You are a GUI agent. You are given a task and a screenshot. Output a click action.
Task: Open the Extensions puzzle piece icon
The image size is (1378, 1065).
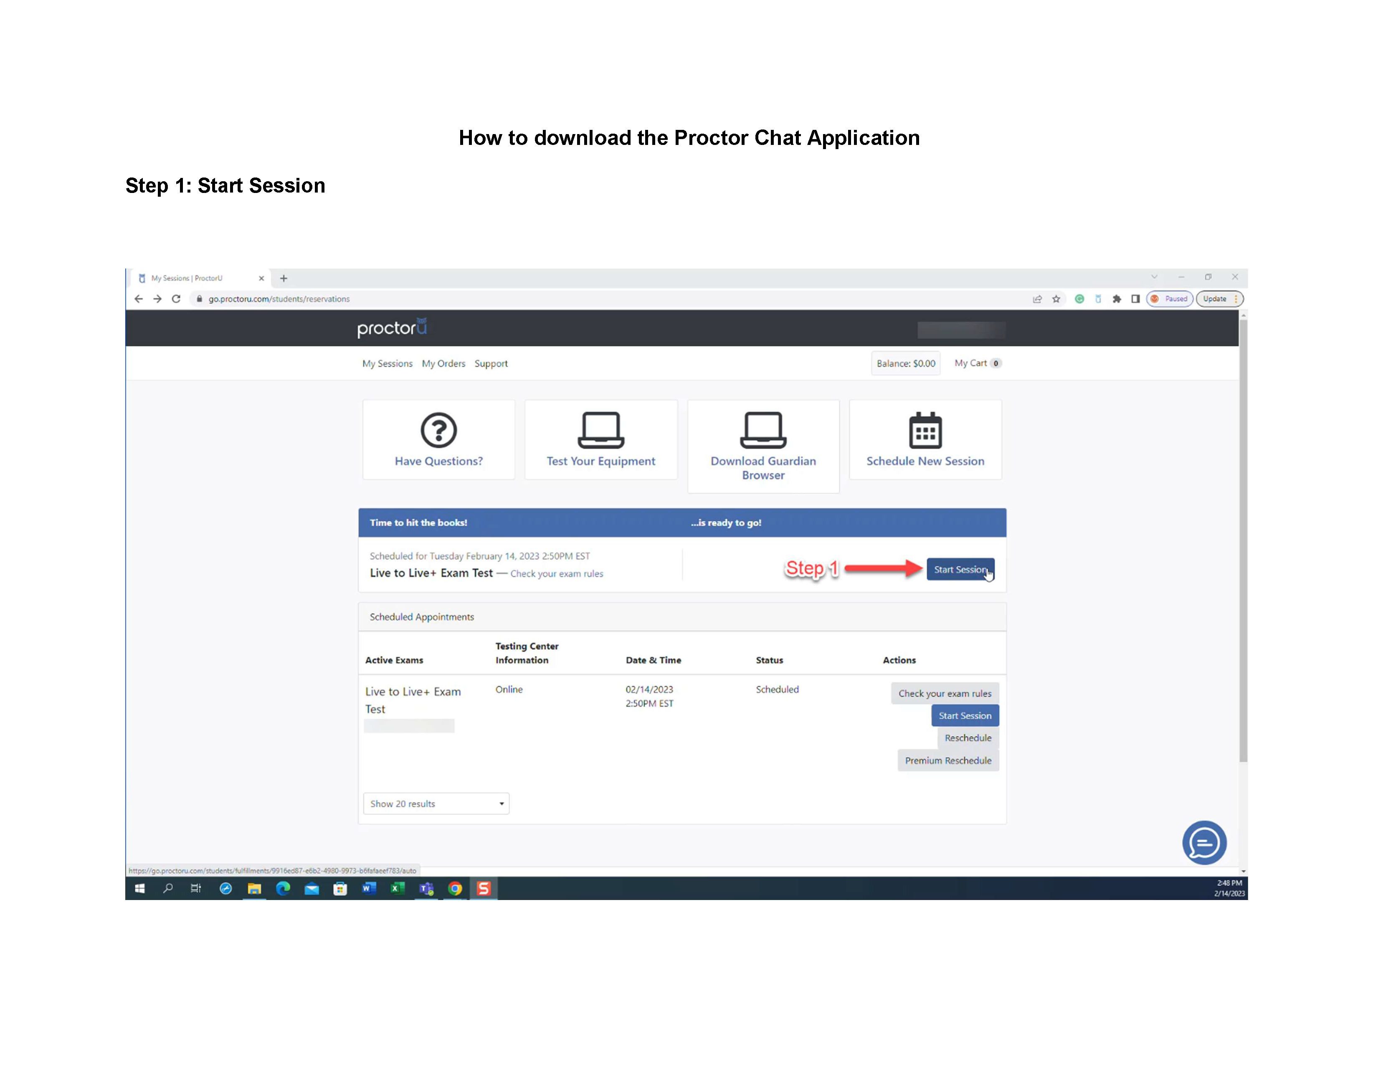(x=1116, y=299)
